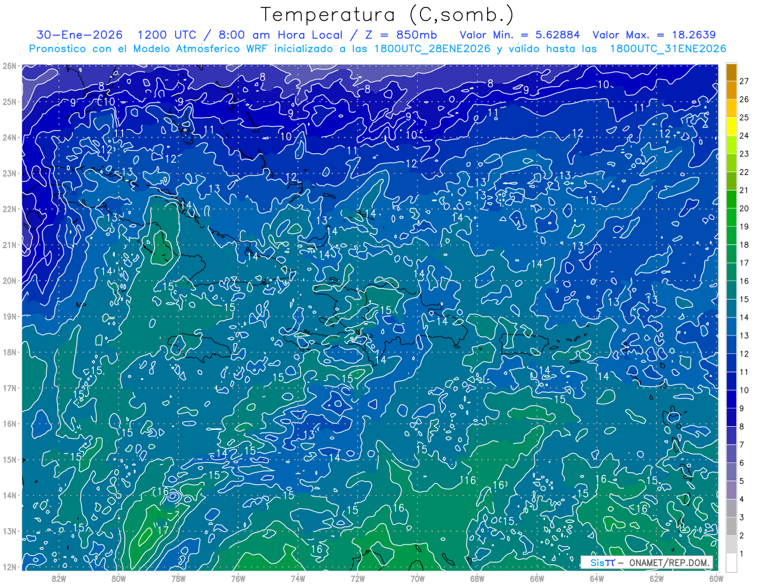The width and height of the screenshot is (761, 587).
Task: Click the color bar legend value 19
Action: click(x=745, y=226)
